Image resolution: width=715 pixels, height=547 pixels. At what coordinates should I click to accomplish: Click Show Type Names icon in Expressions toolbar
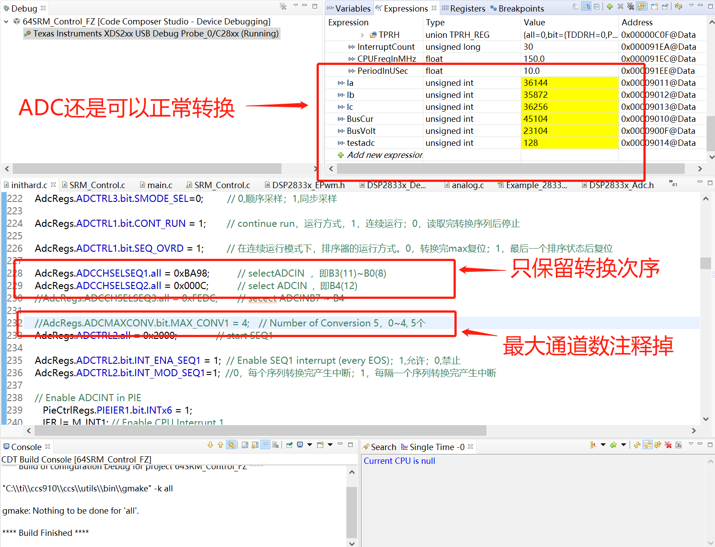576,7
